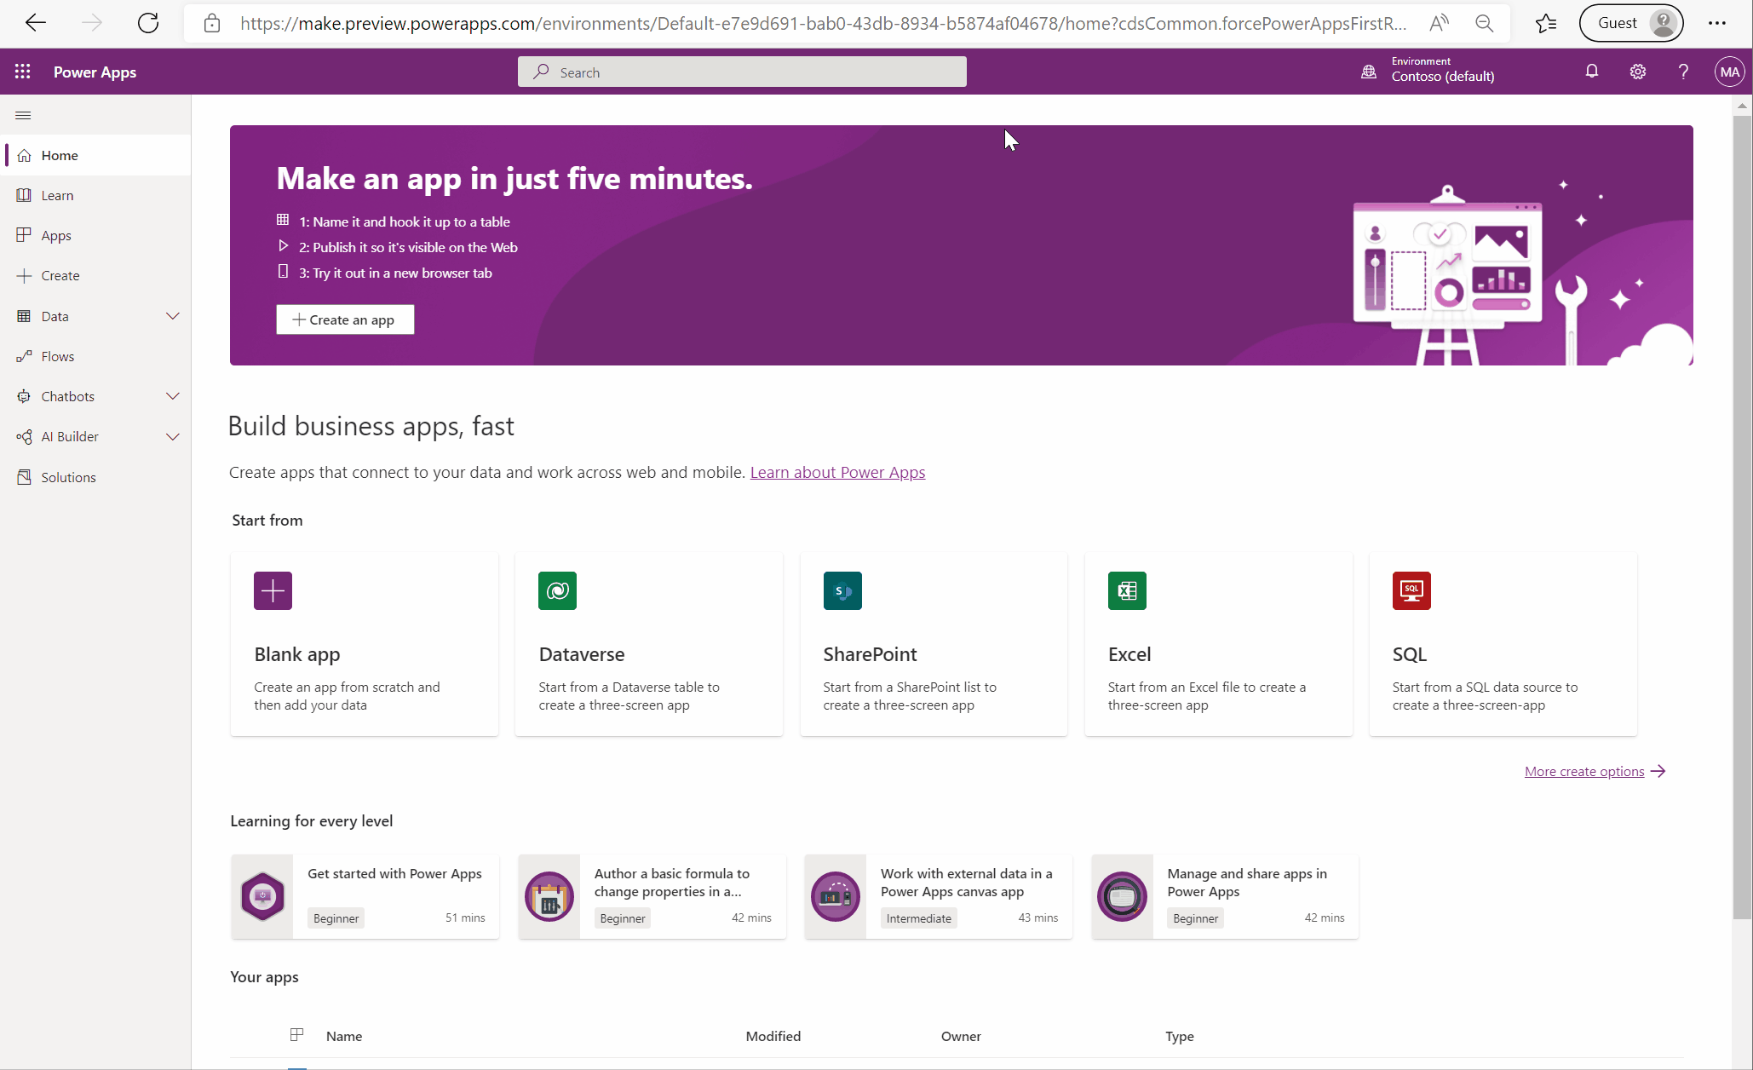Image resolution: width=1753 pixels, height=1070 pixels.
Task: Open Get started with Power Apps card
Action: (x=394, y=874)
